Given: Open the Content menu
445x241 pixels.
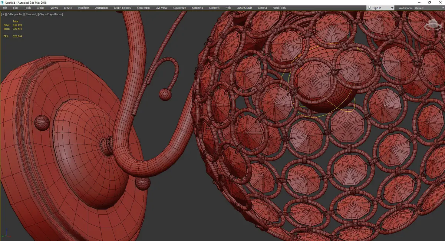Looking at the screenshot, I should point(214,8).
